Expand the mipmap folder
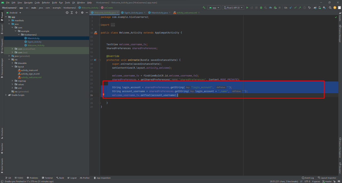Viewport: 342px width, 183px height. tap(12, 81)
